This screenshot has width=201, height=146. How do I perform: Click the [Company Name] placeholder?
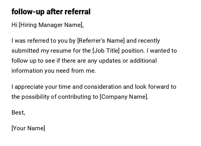point(123,97)
